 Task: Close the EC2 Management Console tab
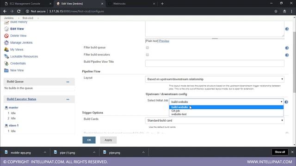[x=50, y=4]
